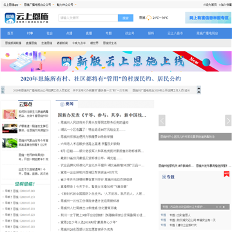Open 硒世界 in sub navigation
The image size is (232, 232).
click(94, 43)
